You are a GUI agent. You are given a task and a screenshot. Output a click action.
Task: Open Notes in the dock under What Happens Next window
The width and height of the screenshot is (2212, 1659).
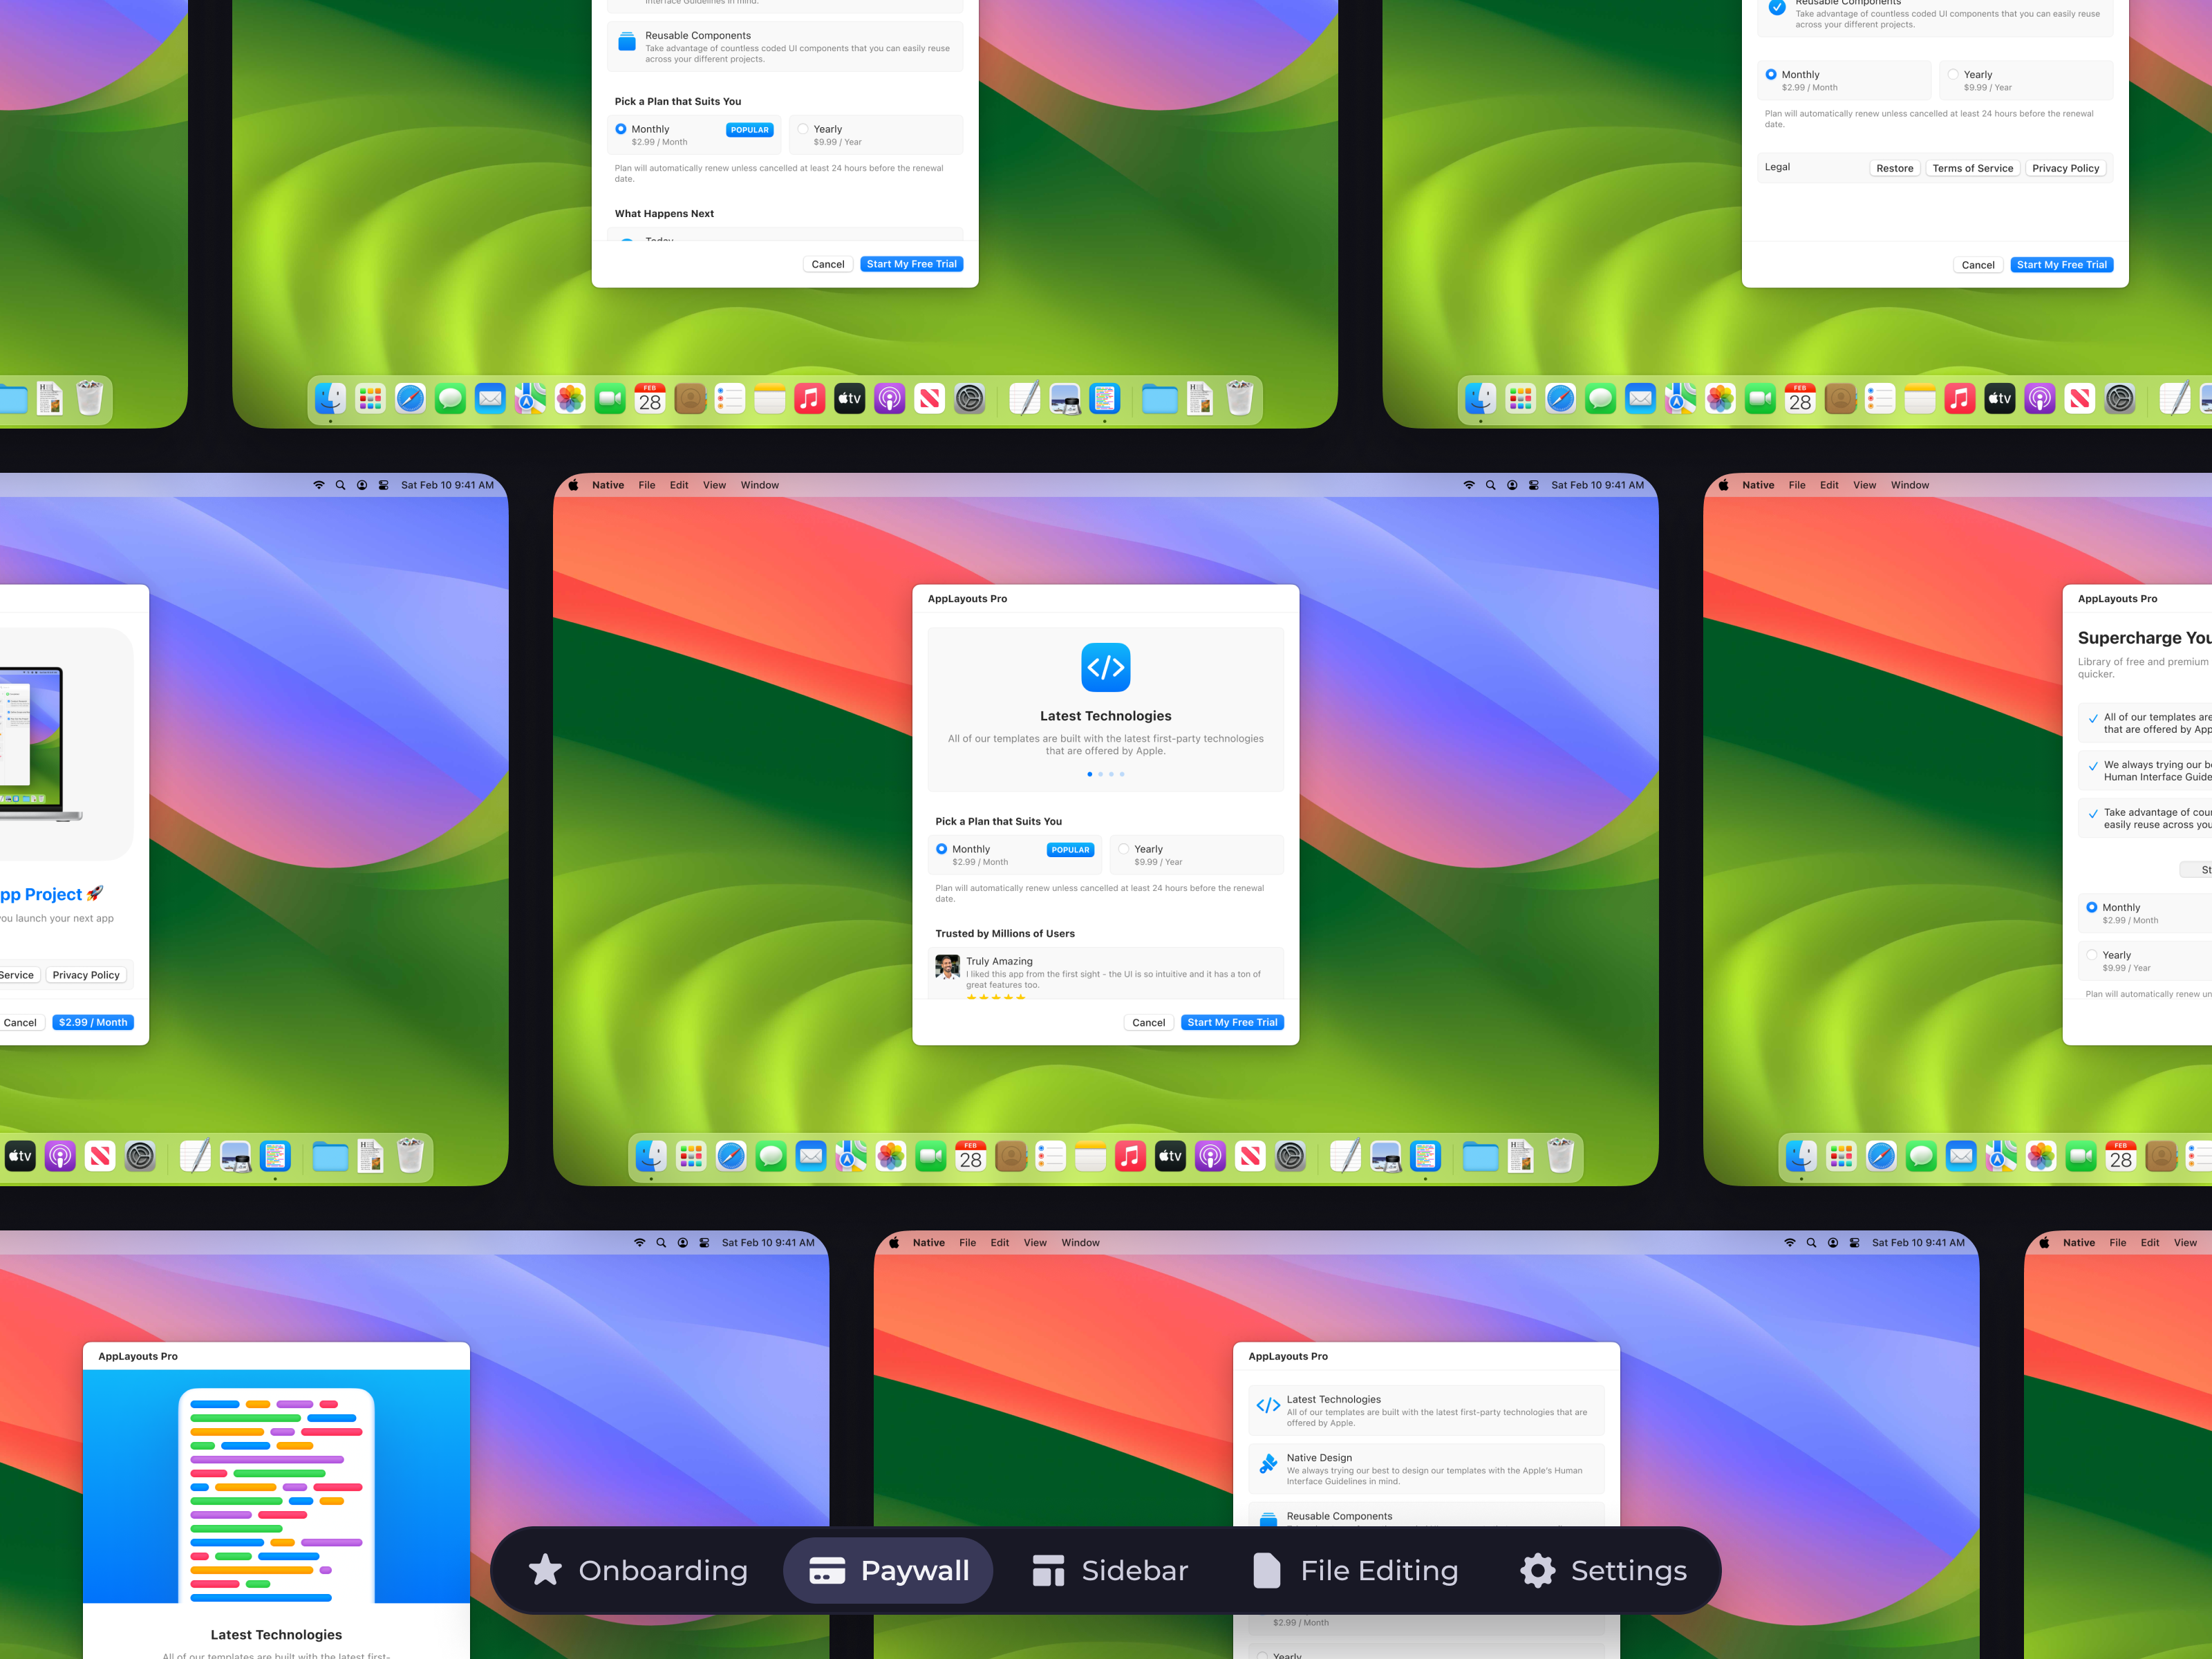pyautogui.click(x=770, y=399)
